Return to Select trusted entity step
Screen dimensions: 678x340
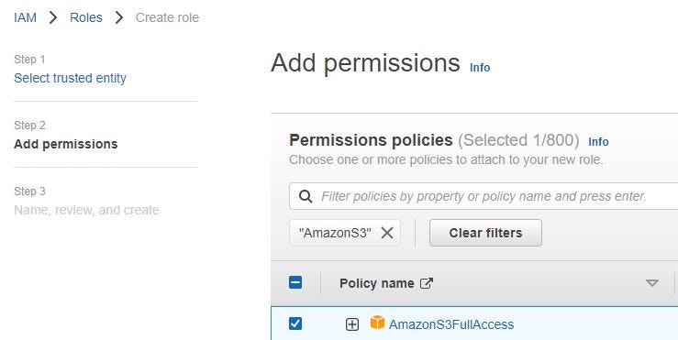click(70, 78)
